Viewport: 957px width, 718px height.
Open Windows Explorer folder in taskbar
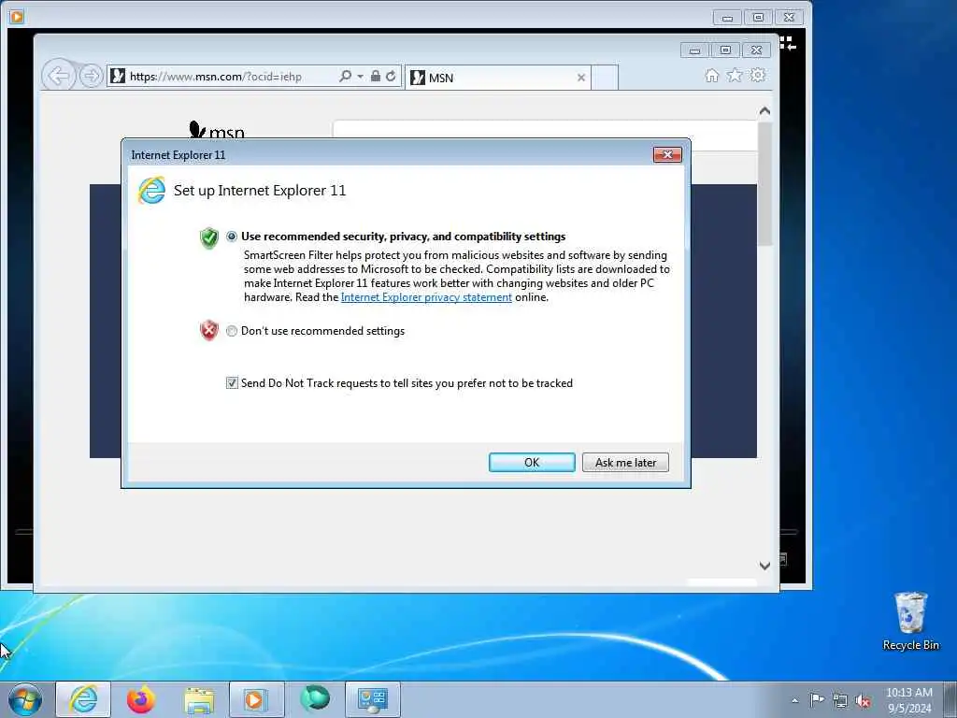(x=200, y=699)
